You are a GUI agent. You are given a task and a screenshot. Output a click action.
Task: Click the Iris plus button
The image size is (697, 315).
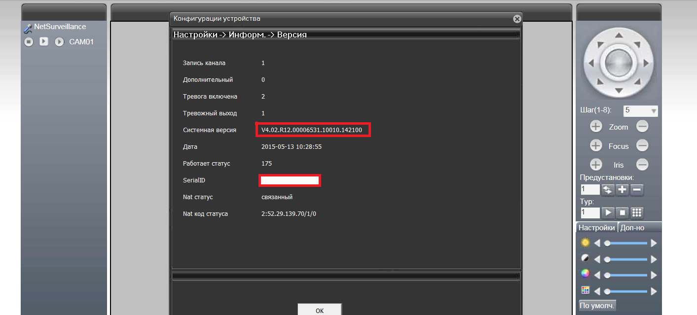596,165
